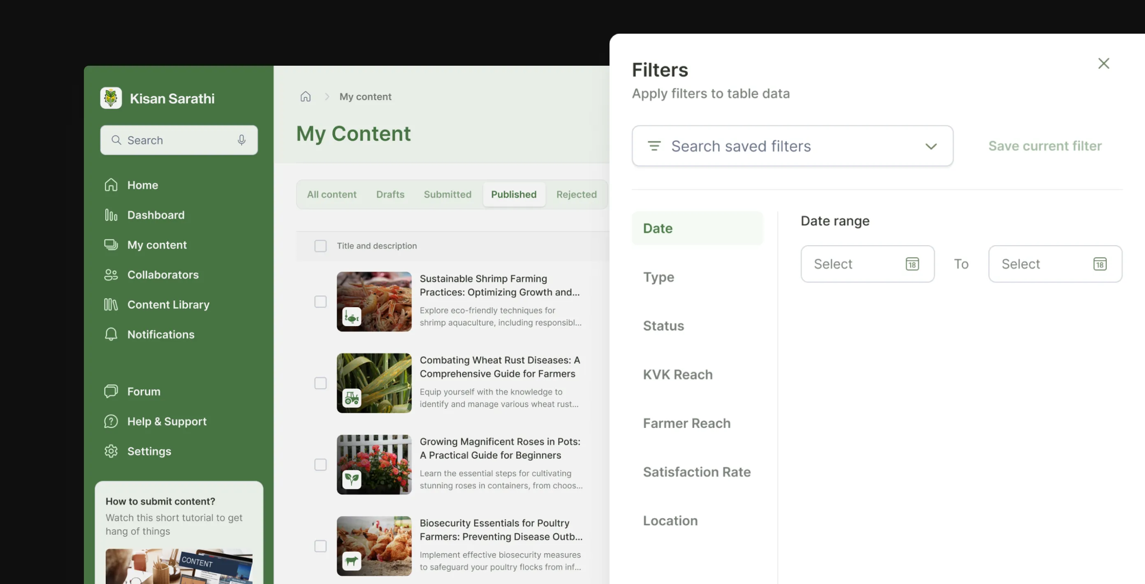Image resolution: width=1145 pixels, height=584 pixels.
Task: Click the Home icon in sidebar
Action: point(111,185)
